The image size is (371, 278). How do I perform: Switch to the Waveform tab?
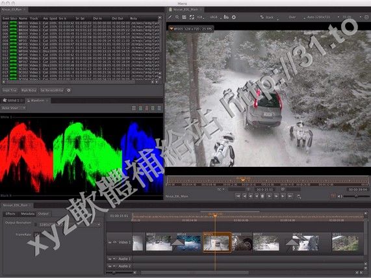point(38,101)
